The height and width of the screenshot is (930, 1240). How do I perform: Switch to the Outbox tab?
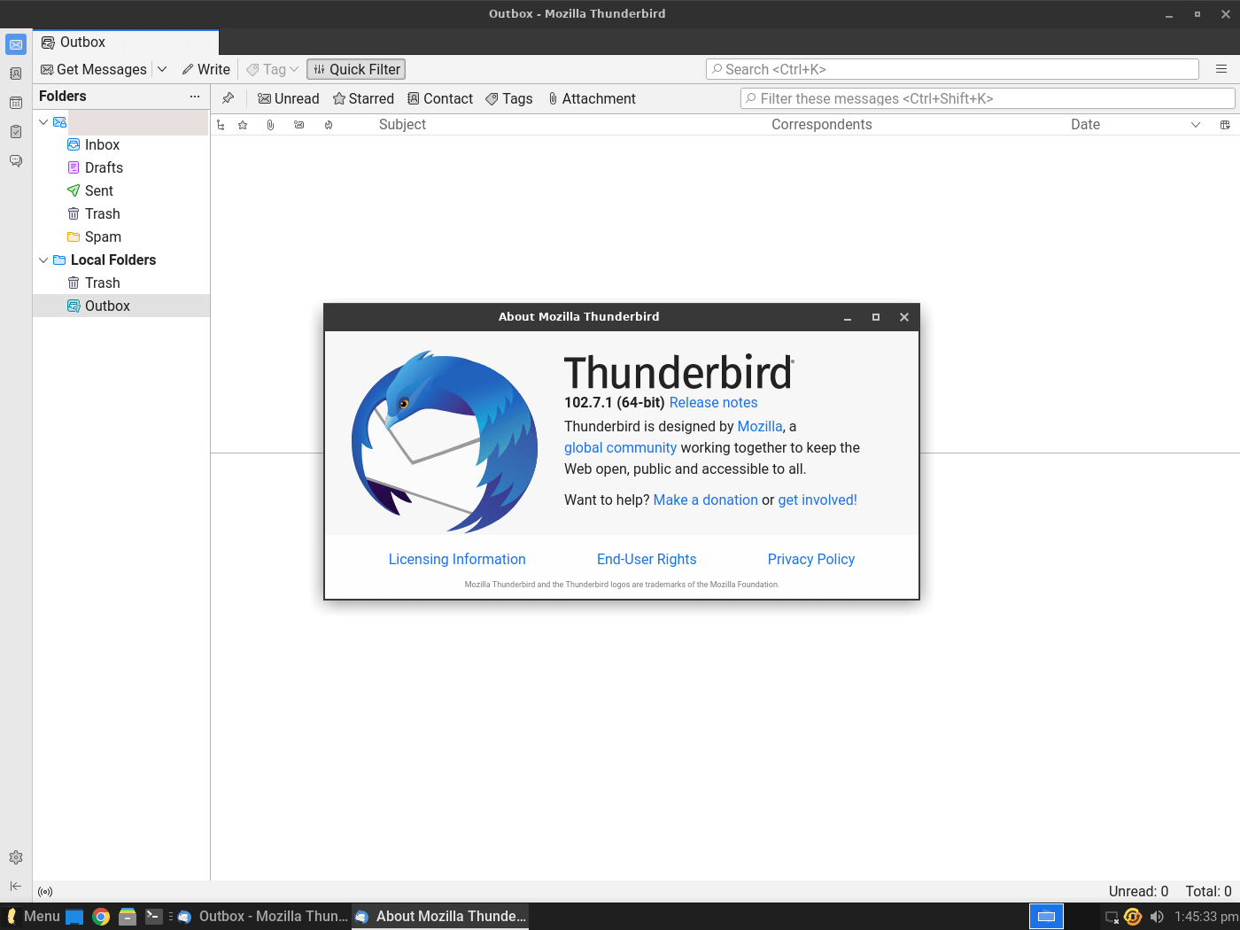coord(82,42)
